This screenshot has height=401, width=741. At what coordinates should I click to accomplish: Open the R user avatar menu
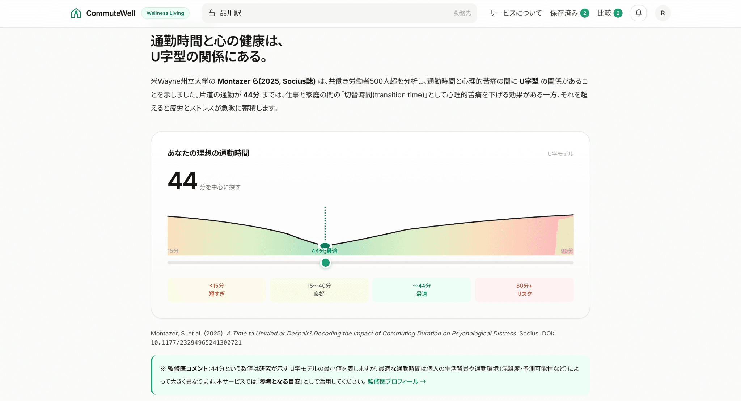(662, 13)
